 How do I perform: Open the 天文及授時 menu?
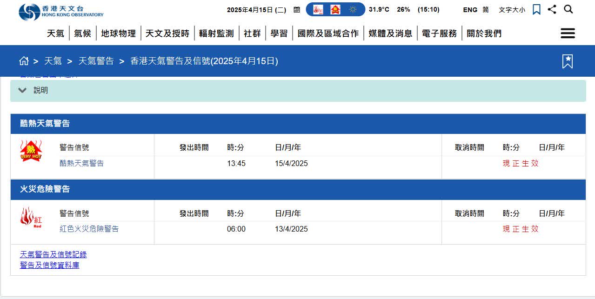tap(167, 33)
